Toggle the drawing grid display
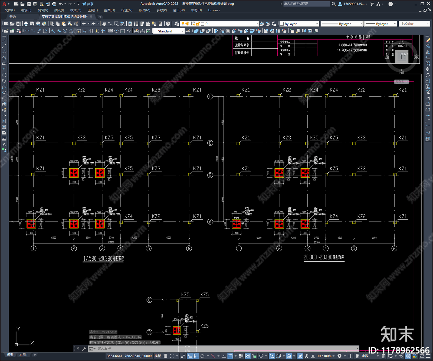This screenshot has width=433, height=361. (x=165, y=356)
